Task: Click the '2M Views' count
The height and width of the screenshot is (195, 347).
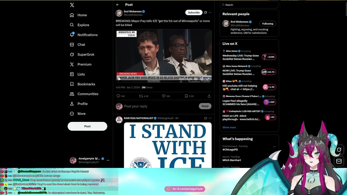Action: [x=147, y=88]
